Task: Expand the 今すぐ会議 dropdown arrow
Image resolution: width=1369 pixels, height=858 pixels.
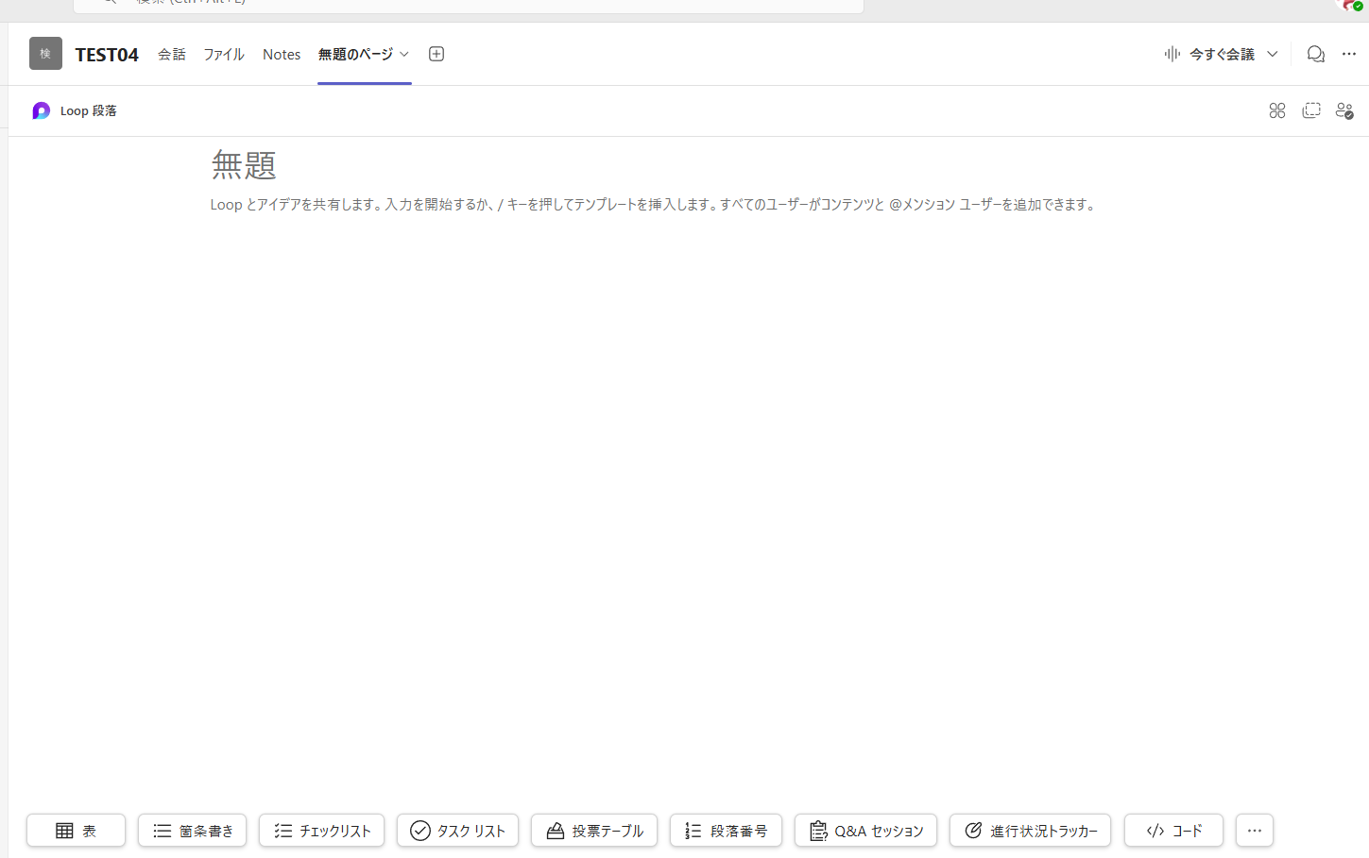Action: tap(1273, 55)
